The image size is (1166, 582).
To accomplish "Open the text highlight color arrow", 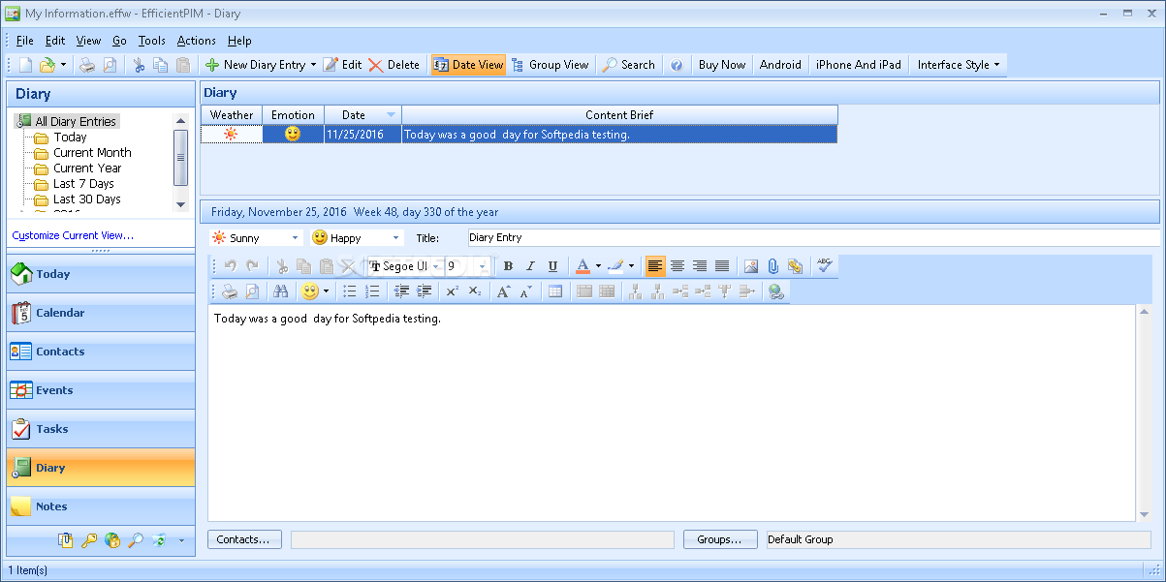I will pyautogui.click(x=631, y=266).
